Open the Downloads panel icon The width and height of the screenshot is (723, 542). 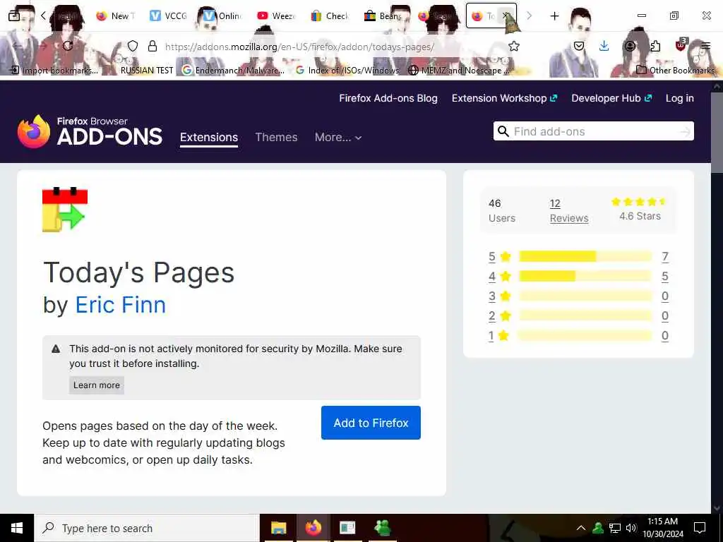(604, 46)
